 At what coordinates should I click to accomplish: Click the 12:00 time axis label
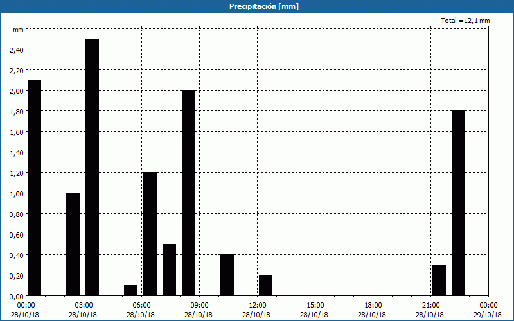(258, 306)
